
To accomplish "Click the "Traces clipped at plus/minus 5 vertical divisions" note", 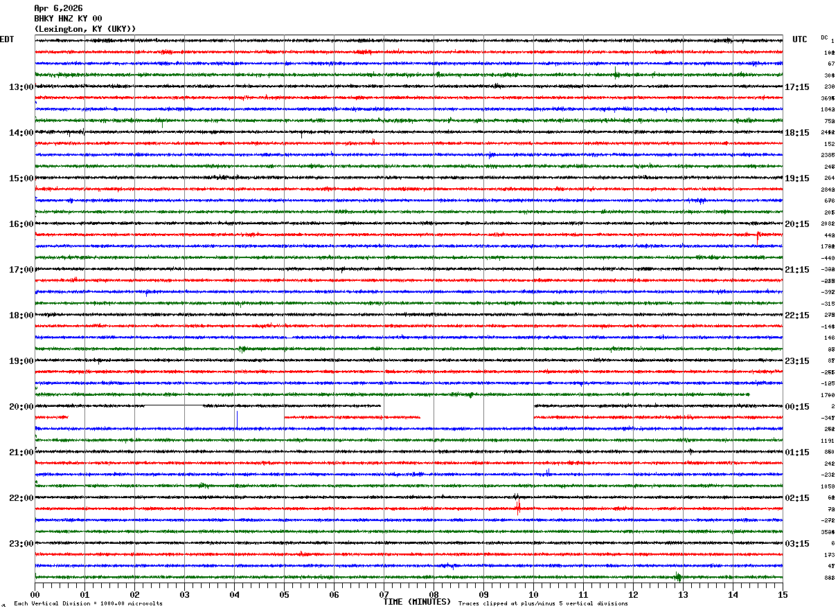I will click(x=543, y=604).
